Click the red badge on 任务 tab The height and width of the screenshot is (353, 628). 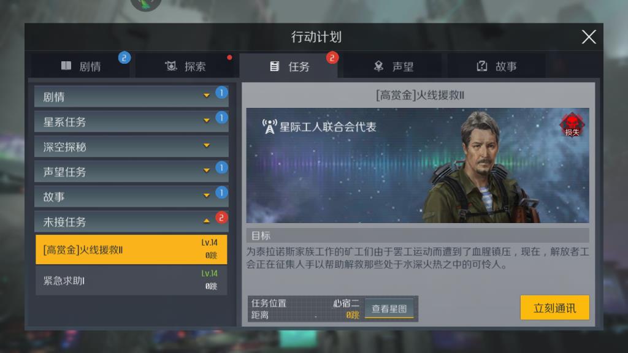(x=332, y=58)
